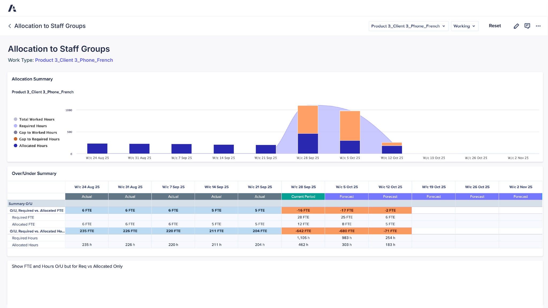Click the Anaplan logo icon
This screenshot has width=548, height=308.
(12, 8)
